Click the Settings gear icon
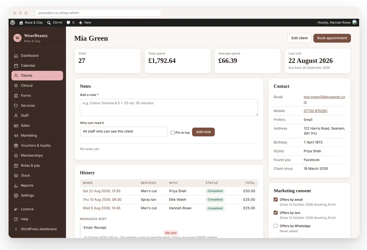 (16, 196)
